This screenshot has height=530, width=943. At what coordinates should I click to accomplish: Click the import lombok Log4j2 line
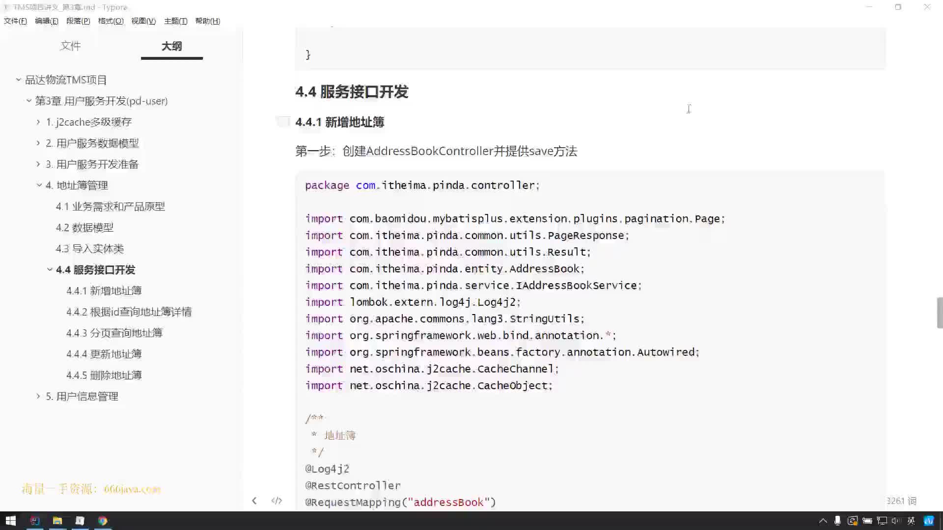[x=413, y=302]
